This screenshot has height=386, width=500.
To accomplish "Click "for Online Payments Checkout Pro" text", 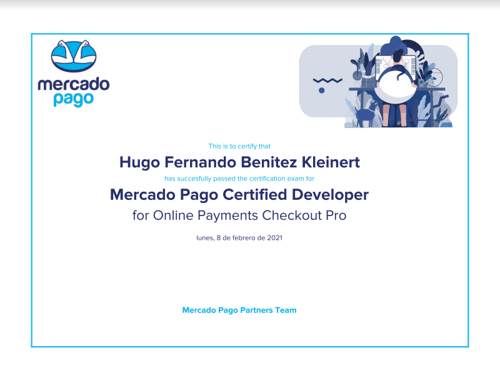I will point(239,215).
